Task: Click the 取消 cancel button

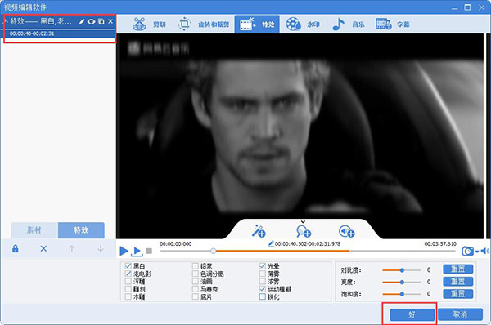Action: [x=460, y=314]
